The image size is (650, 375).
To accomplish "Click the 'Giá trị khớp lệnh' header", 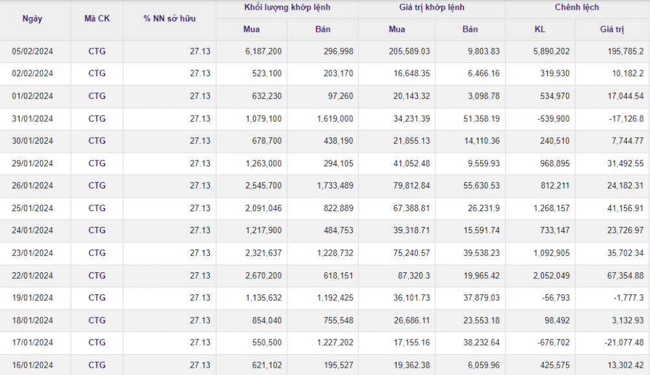I will (432, 8).
